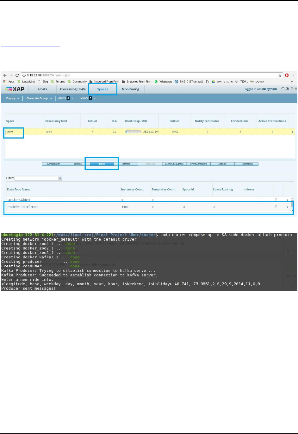Image resolution: width=298 pixels, height=434 pixels.
Task: Sort by Data Type Name header
Action: tap(19, 190)
